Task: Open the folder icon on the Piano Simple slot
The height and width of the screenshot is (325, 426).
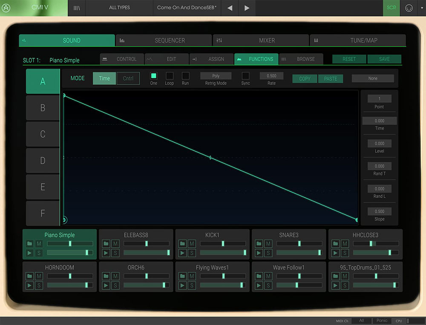Action: [29, 244]
